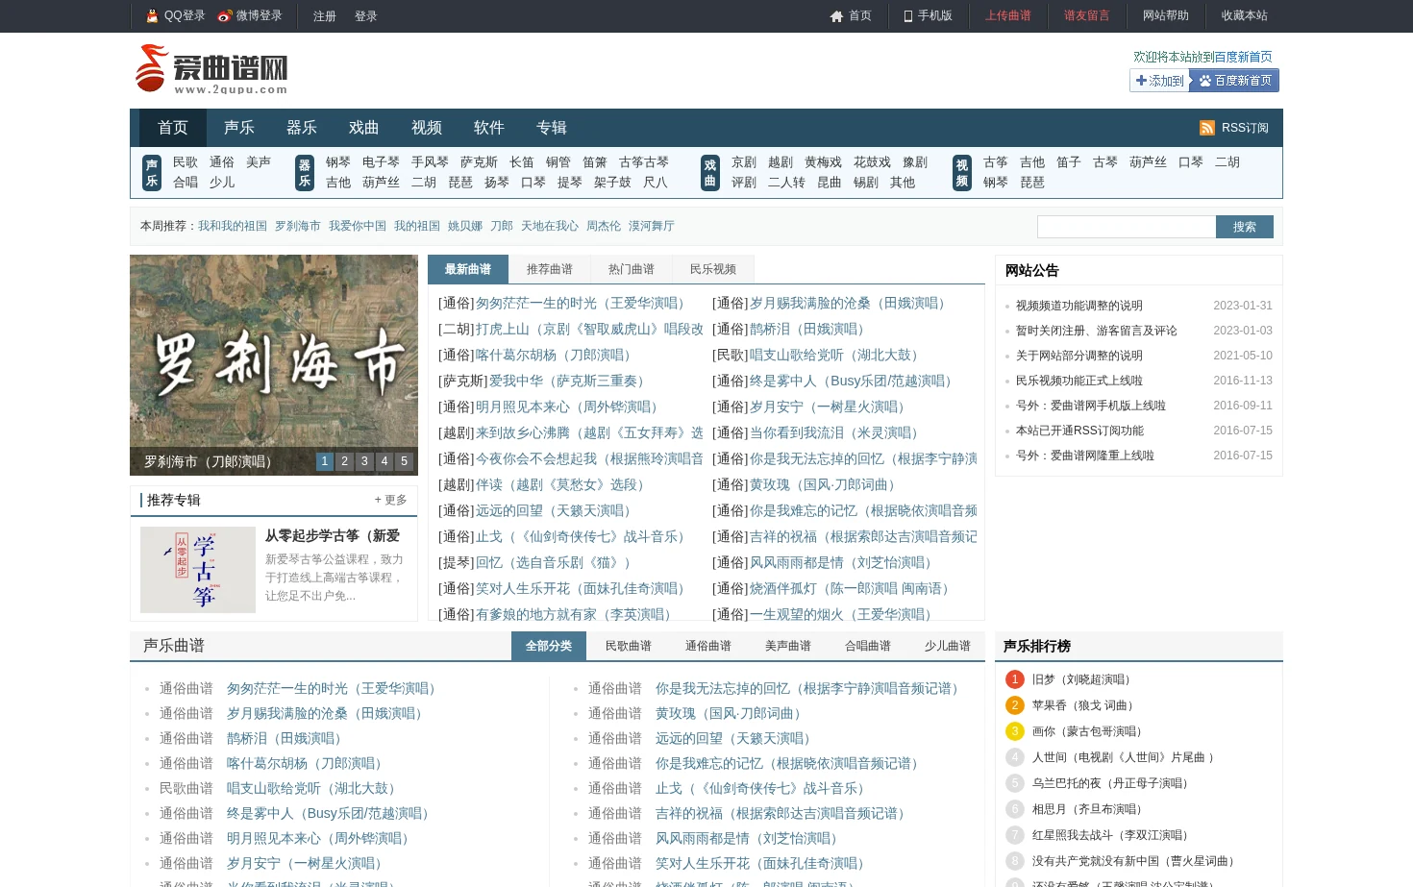
Task: Open 京剧 under 戏曲 submenu
Action: coord(744,162)
